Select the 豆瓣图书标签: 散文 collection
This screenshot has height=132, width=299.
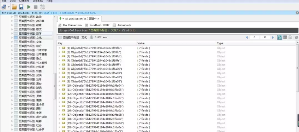point(30,29)
